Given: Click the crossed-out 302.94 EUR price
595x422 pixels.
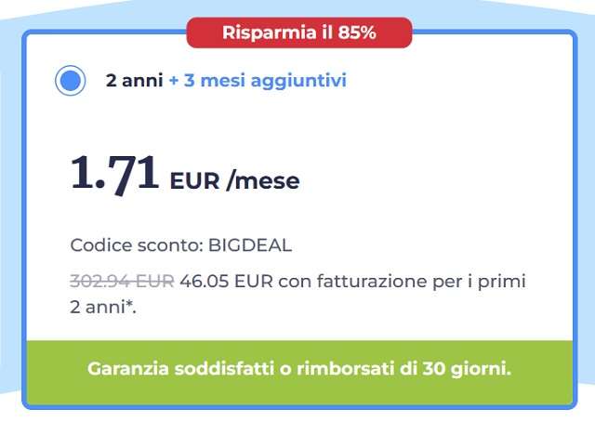Looking at the screenshot, I should pyautogui.click(x=121, y=280).
